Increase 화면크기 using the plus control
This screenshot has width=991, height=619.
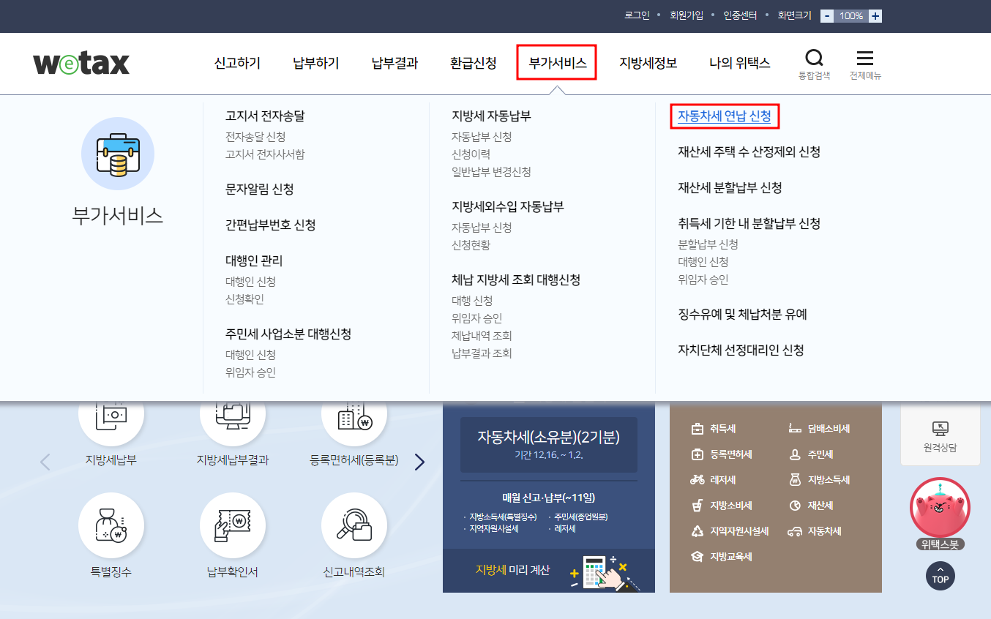pos(875,15)
